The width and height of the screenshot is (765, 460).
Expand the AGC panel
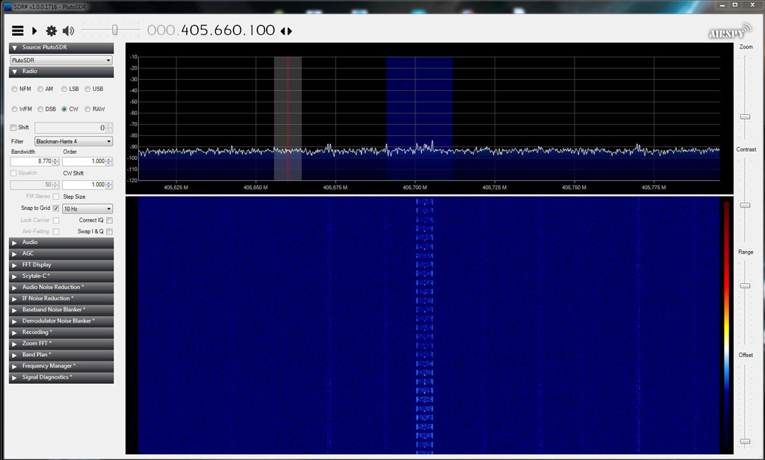pyautogui.click(x=61, y=254)
